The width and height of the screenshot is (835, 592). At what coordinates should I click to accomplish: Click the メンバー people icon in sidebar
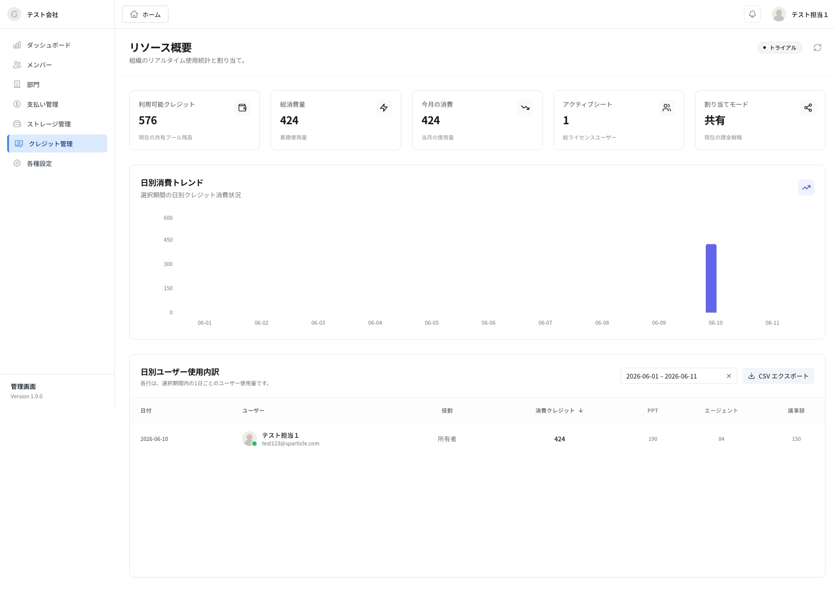click(17, 65)
